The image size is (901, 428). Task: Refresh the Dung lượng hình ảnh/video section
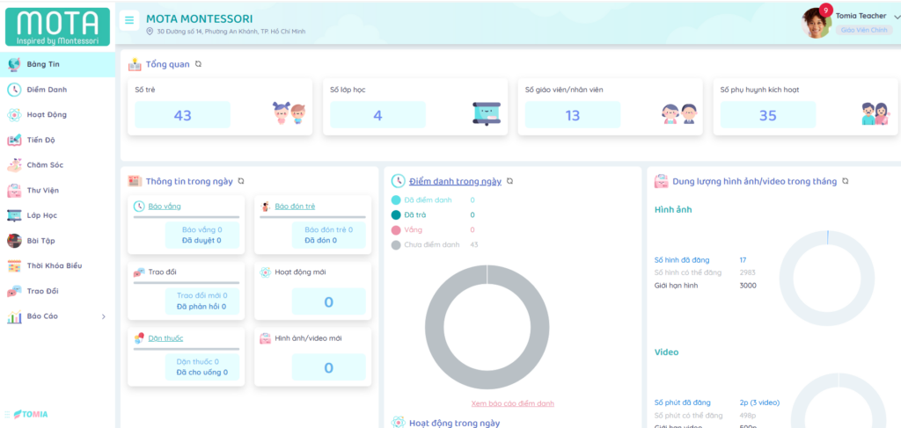tap(845, 181)
